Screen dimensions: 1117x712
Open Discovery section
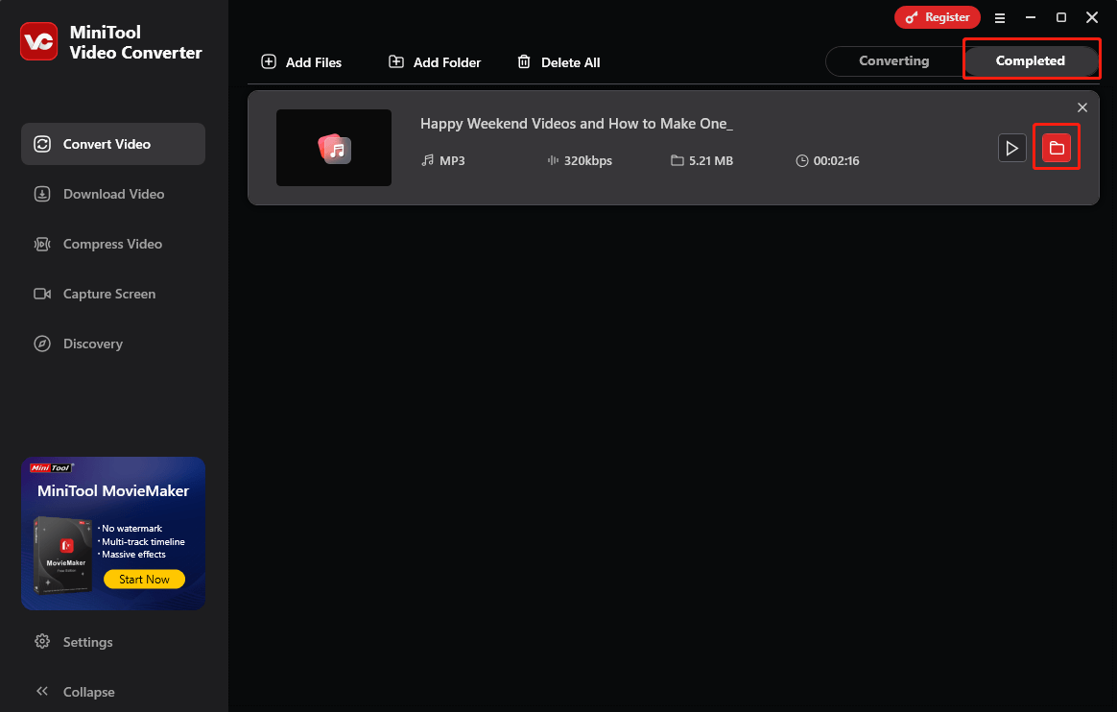click(x=113, y=344)
